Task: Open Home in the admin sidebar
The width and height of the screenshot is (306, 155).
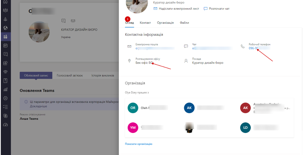Action: (x=6, y=2)
